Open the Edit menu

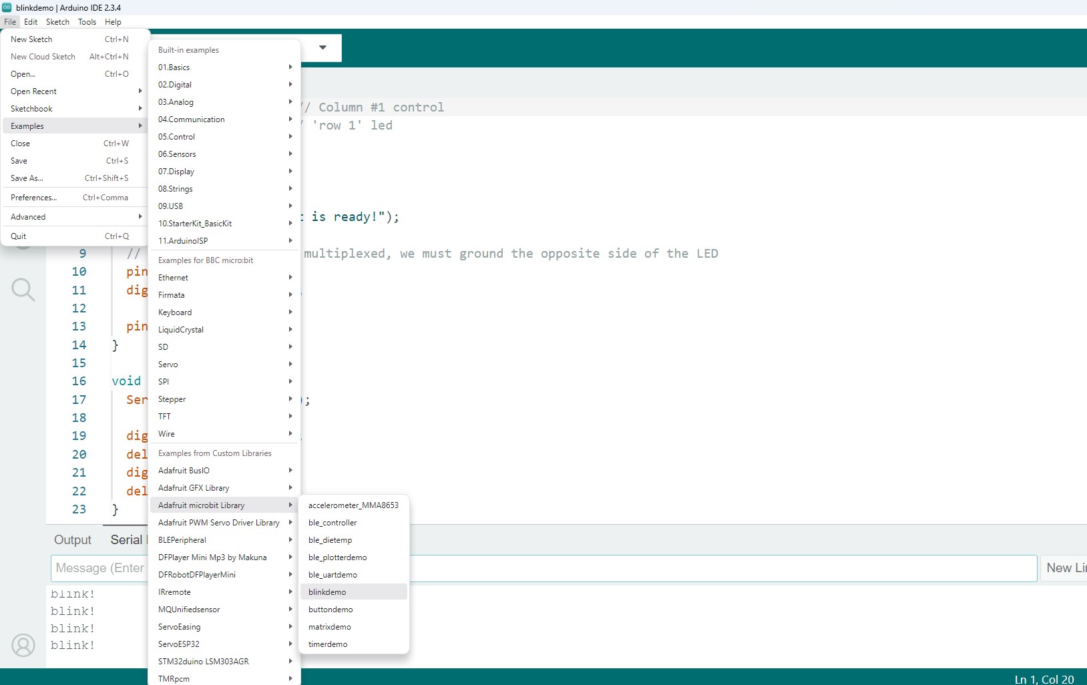(31, 22)
